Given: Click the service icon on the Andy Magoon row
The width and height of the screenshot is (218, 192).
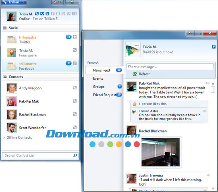Looking at the screenshot, I should click(75, 88).
